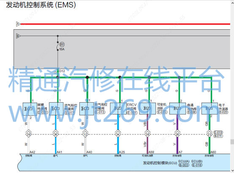
Task: Click the B-003 ECU(A) connector label
Action: point(184,165)
